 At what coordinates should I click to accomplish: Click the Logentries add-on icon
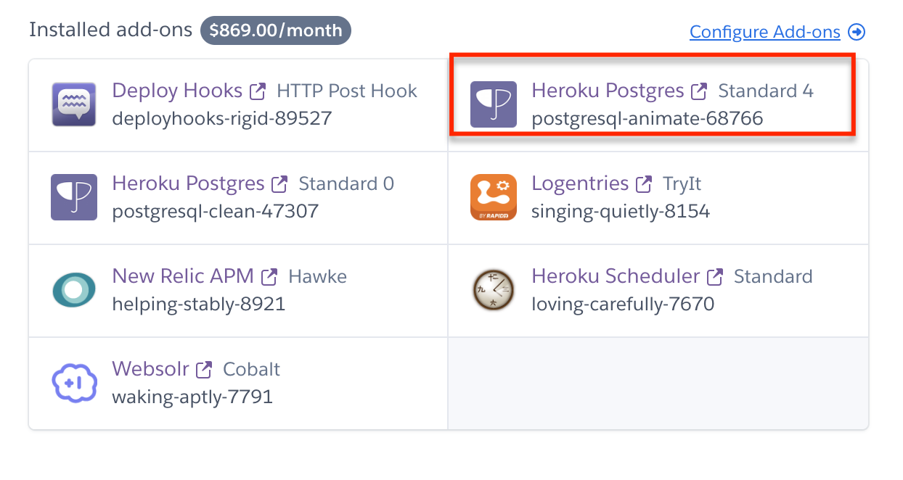[x=494, y=197]
